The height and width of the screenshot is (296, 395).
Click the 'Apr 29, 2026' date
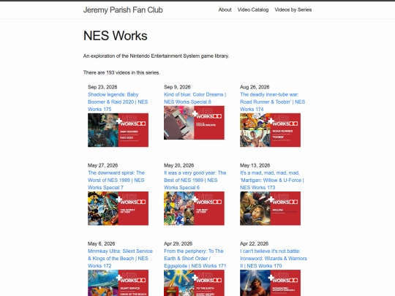coord(178,243)
